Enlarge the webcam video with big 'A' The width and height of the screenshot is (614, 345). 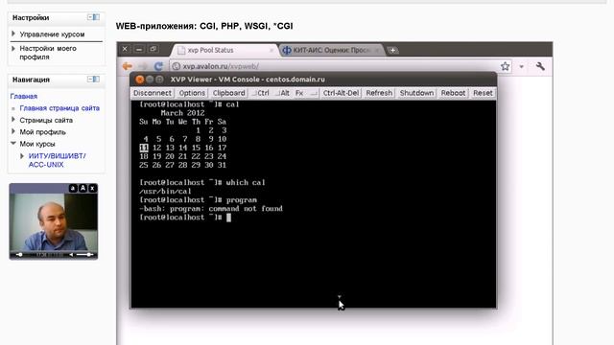tap(83, 188)
